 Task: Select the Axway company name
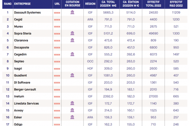[19, 111]
